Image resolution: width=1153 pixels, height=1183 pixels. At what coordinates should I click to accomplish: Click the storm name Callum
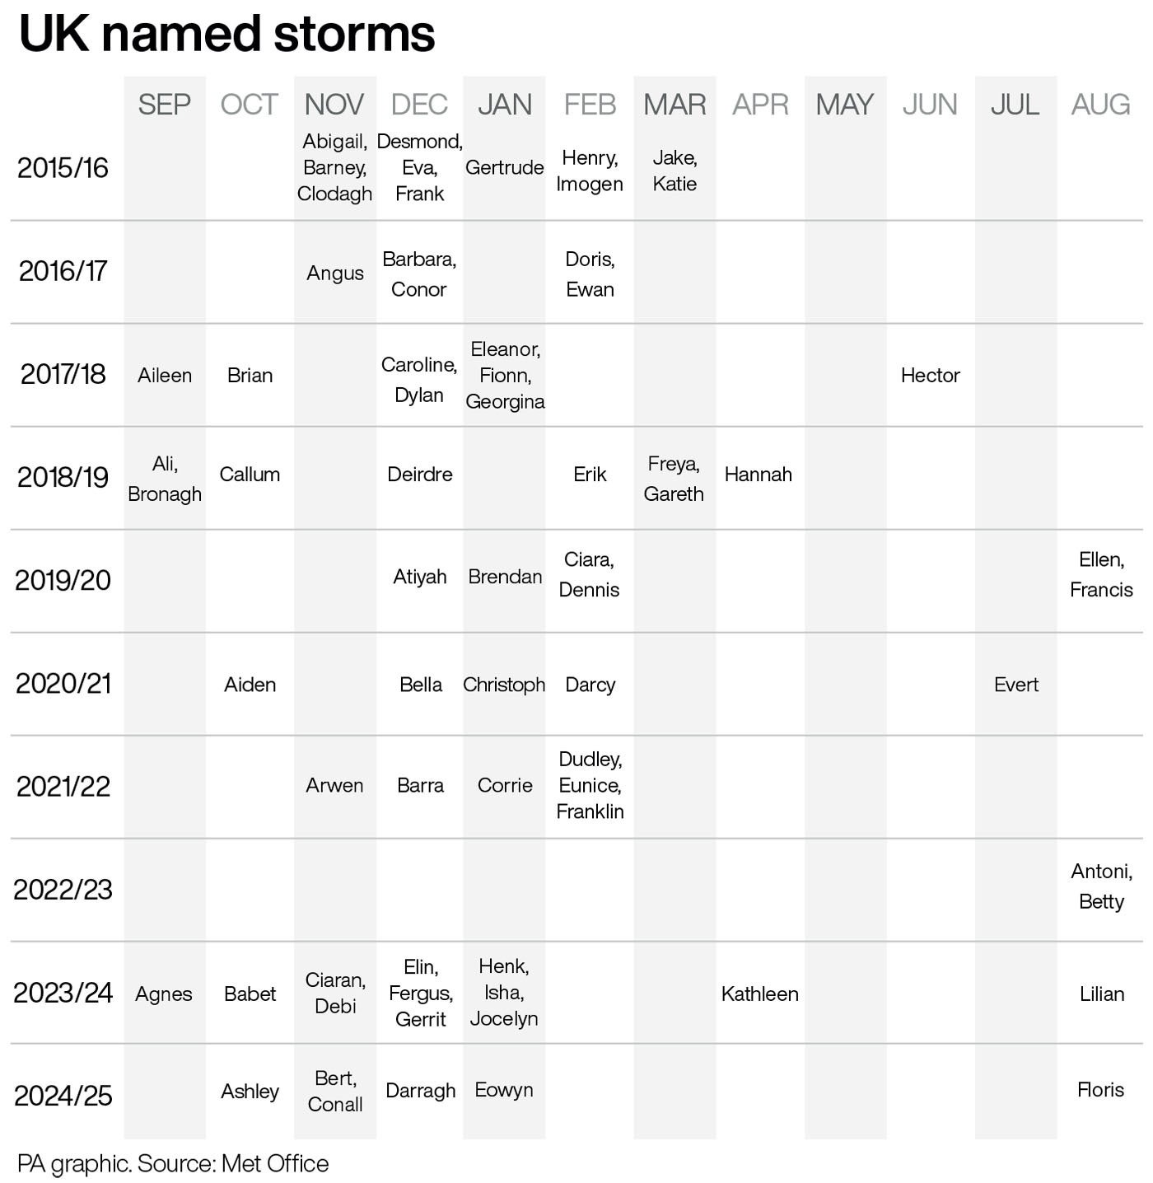(x=250, y=475)
